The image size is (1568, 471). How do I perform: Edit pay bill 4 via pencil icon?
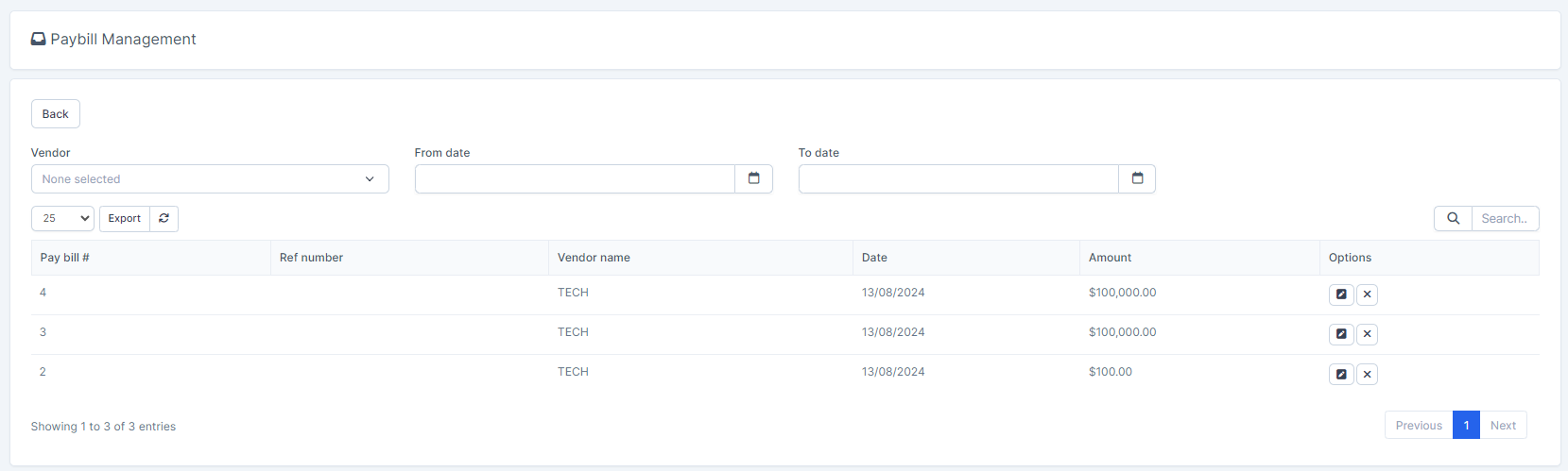click(1341, 294)
